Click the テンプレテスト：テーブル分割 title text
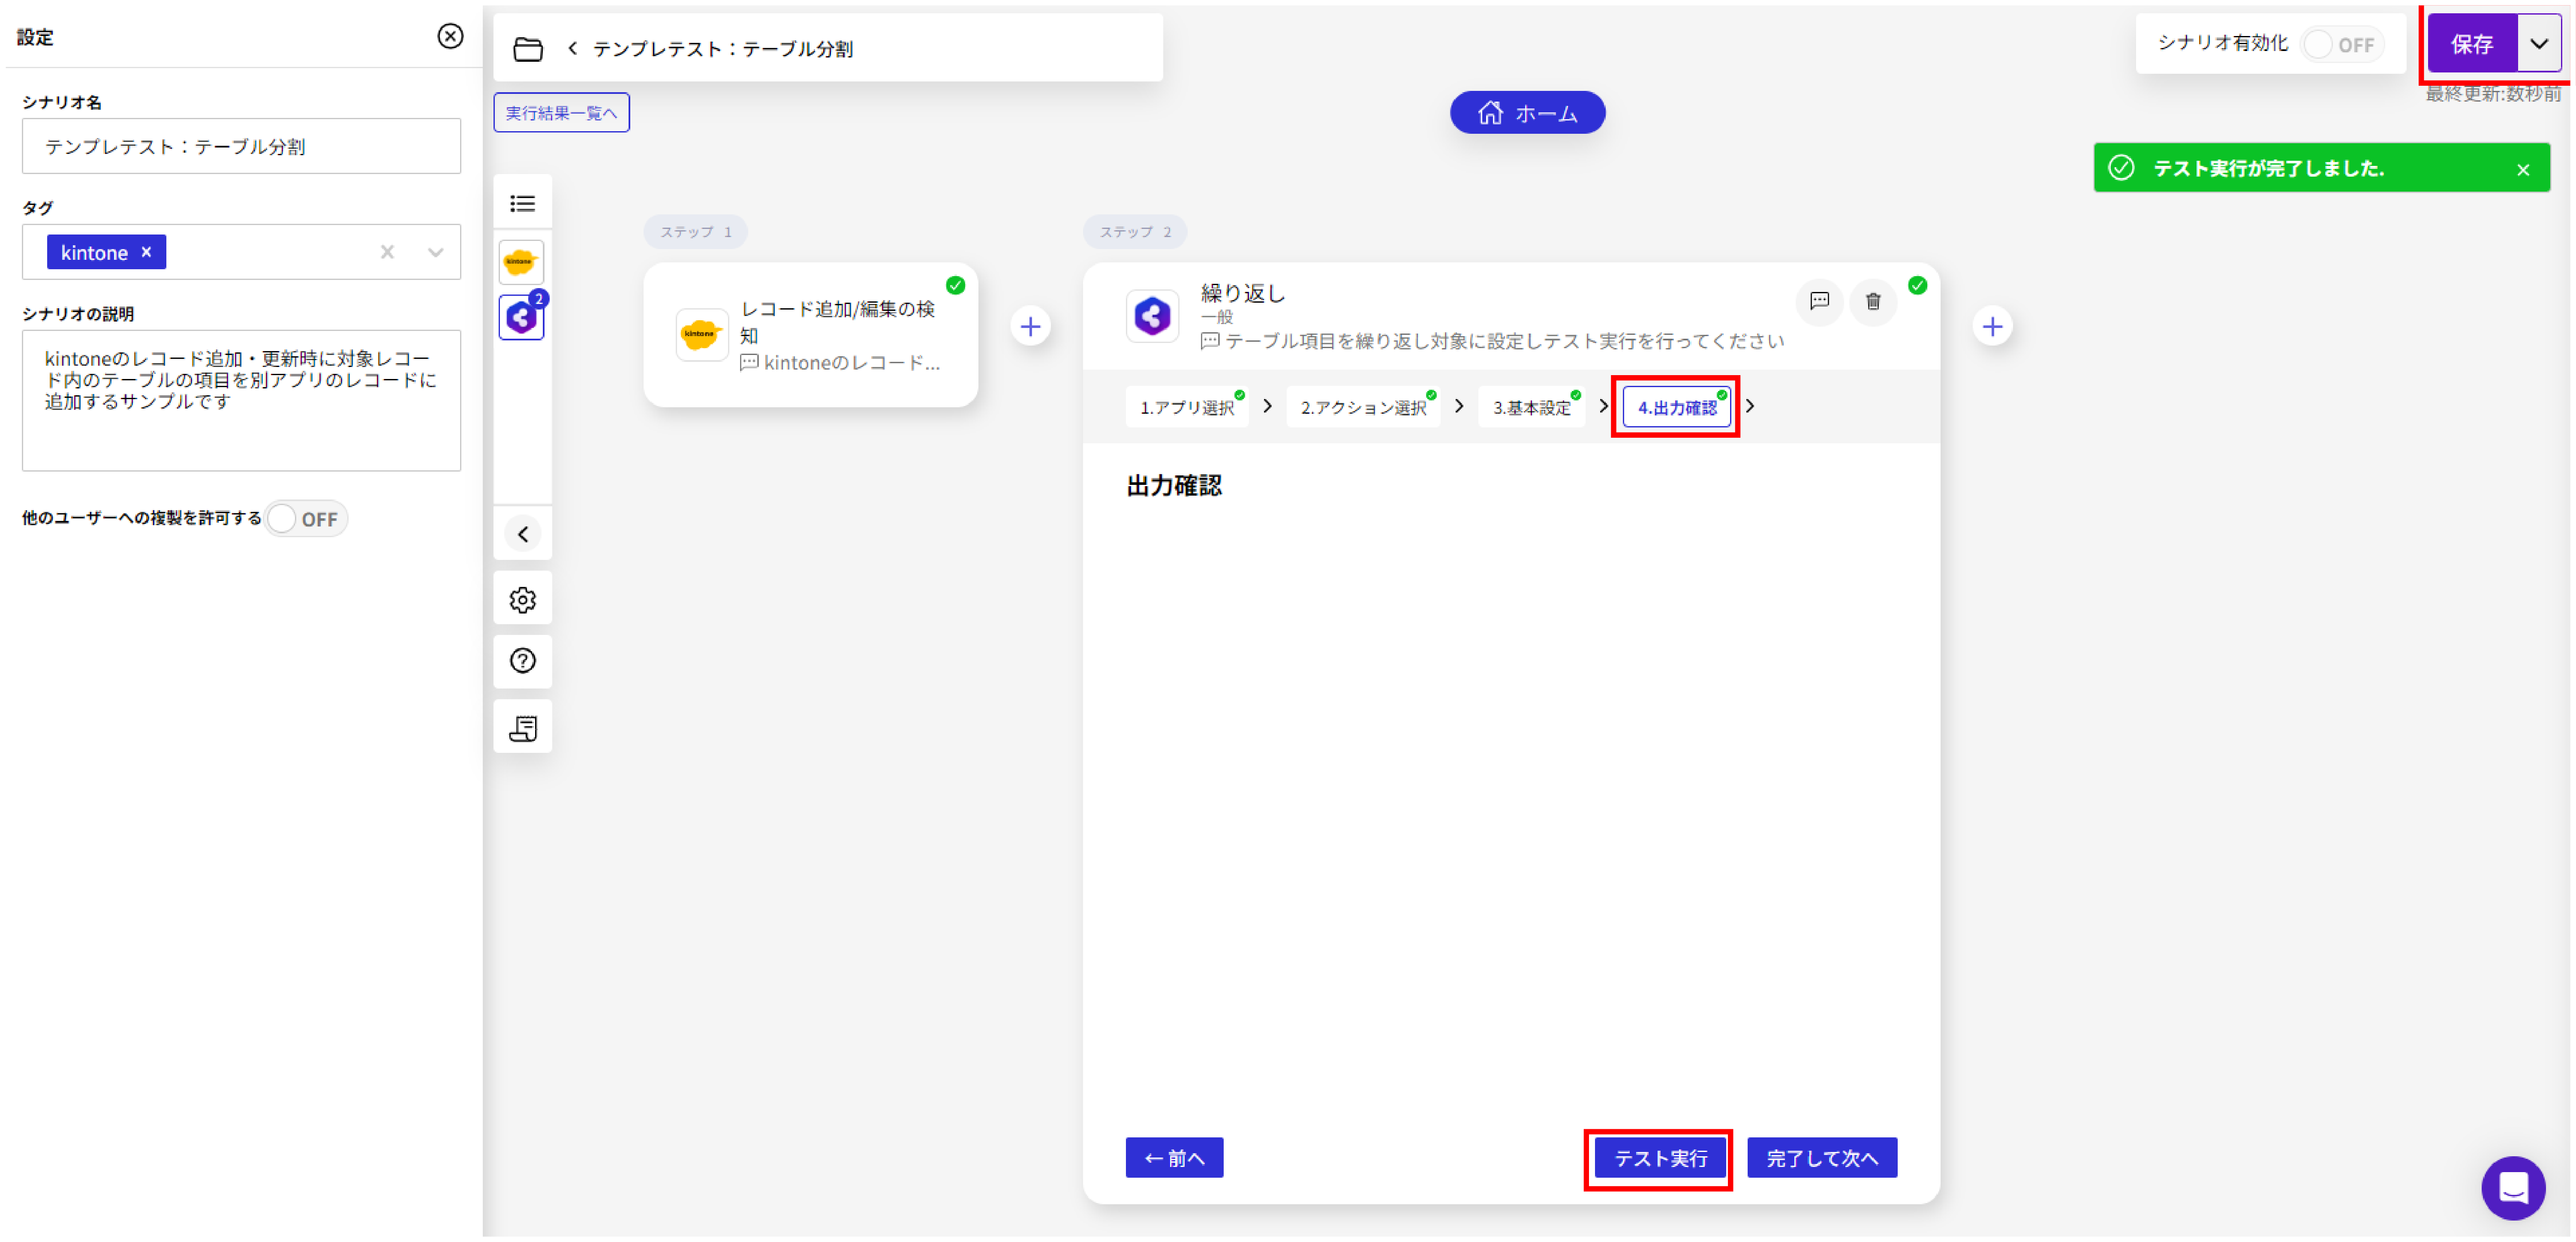Viewport: 2576px width, 1242px height. 723,49
